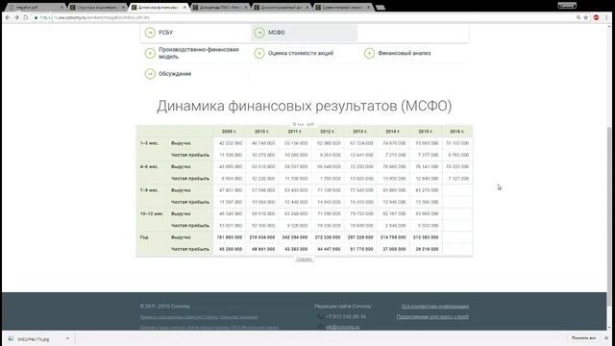Image resolution: width=615 pixels, height=346 pixels.
Task: Click the 67 724 000 cell for 2013
Action: tap(361, 143)
